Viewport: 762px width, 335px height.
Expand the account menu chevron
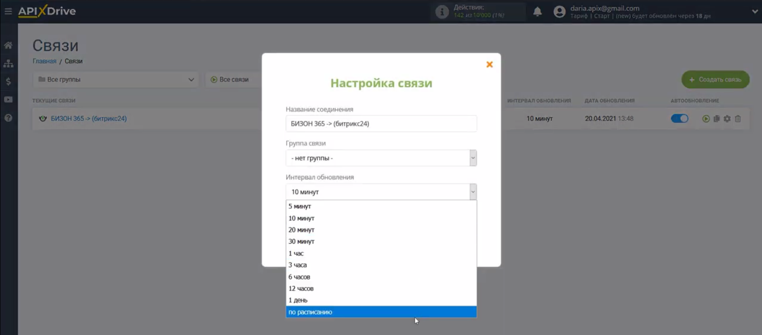click(x=755, y=11)
